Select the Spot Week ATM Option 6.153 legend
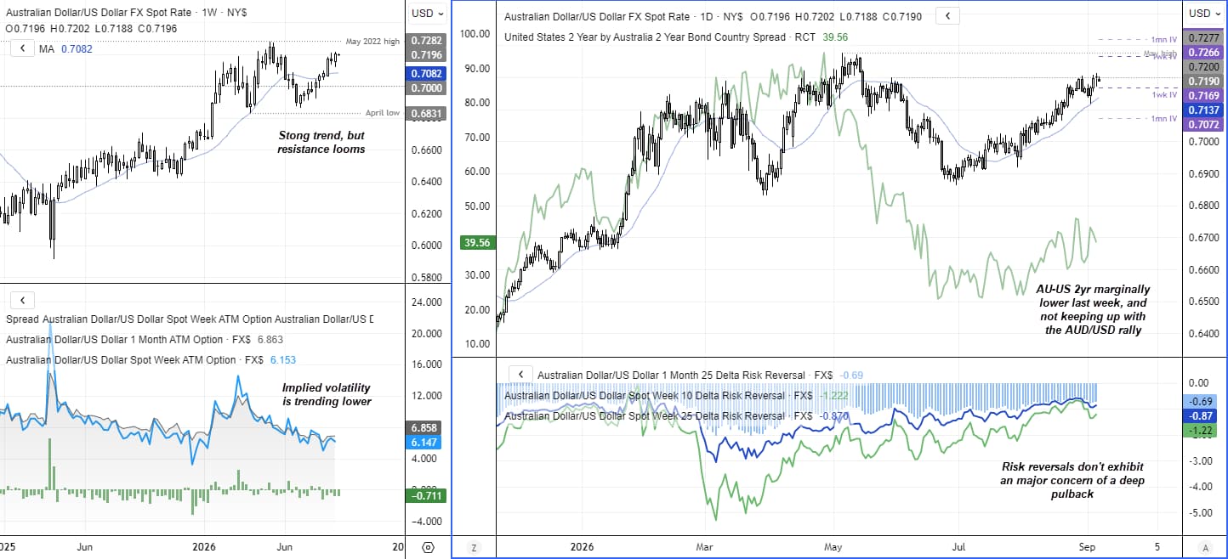This screenshot has width=1228, height=559. [x=151, y=360]
